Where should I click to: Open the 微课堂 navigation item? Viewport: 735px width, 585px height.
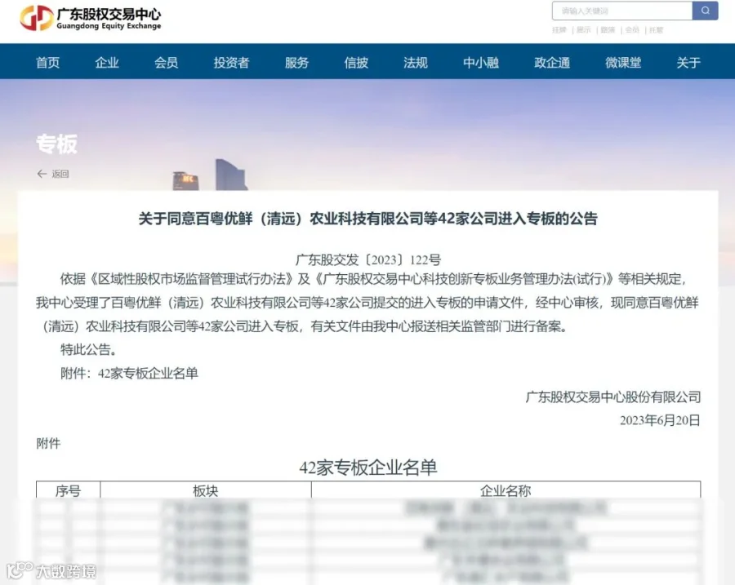(x=623, y=62)
